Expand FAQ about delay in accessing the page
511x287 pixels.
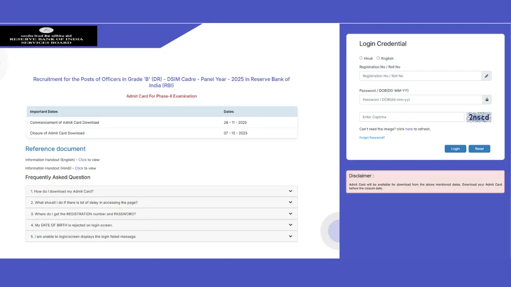(162, 202)
